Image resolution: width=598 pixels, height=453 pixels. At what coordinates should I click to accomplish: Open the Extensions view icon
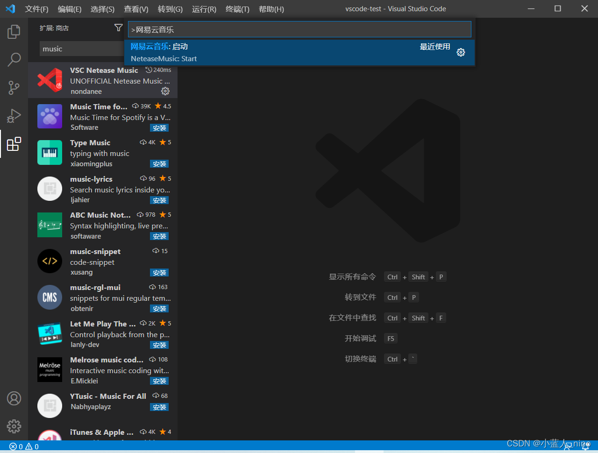(x=14, y=144)
